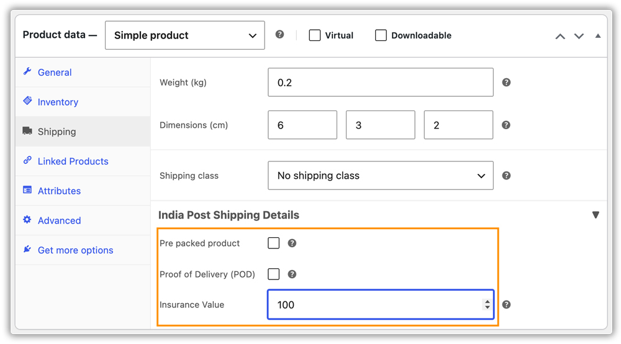The width and height of the screenshot is (621, 344).
Task: Toggle the Virtual checkbox
Action: pos(315,35)
